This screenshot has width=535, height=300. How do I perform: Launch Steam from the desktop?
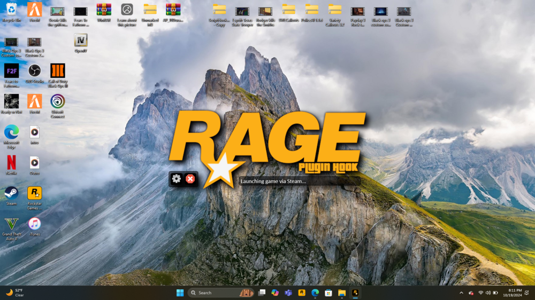point(11,196)
